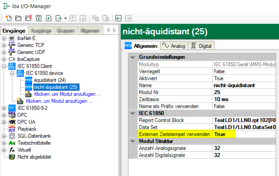Click the new project toolbar icon
Screen dimensions: 279x176
9,18
